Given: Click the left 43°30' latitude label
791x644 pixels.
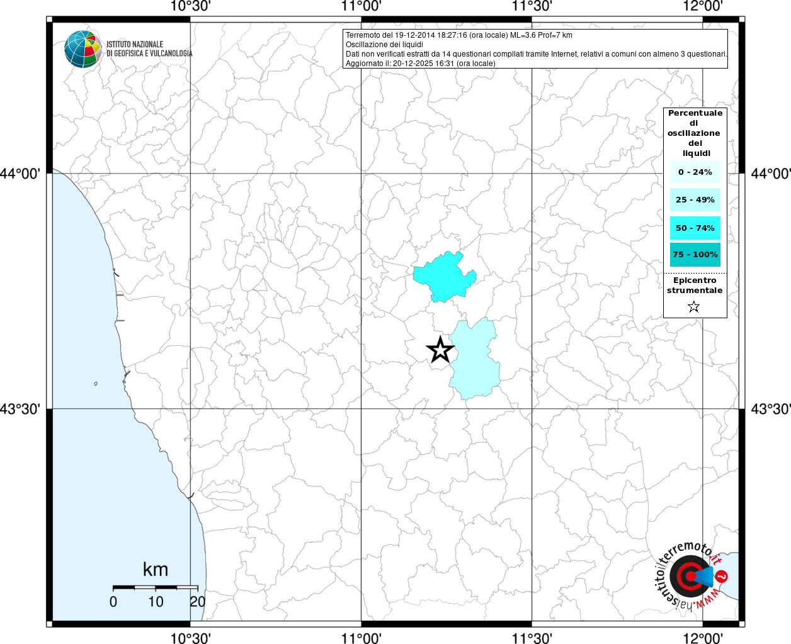Looking at the screenshot, I should [x=20, y=409].
